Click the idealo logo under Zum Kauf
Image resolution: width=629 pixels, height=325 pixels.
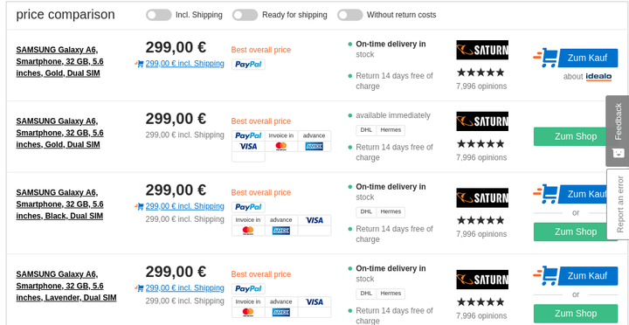(598, 77)
